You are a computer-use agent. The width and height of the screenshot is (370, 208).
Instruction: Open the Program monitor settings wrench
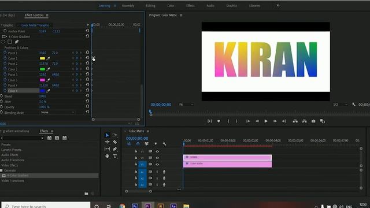tap(353, 104)
